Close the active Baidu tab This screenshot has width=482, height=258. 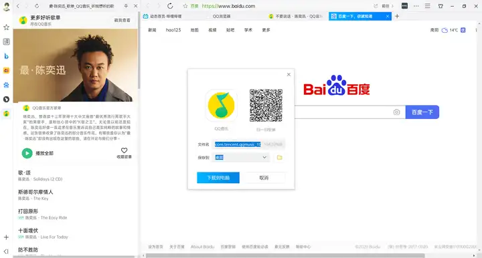coord(388,16)
